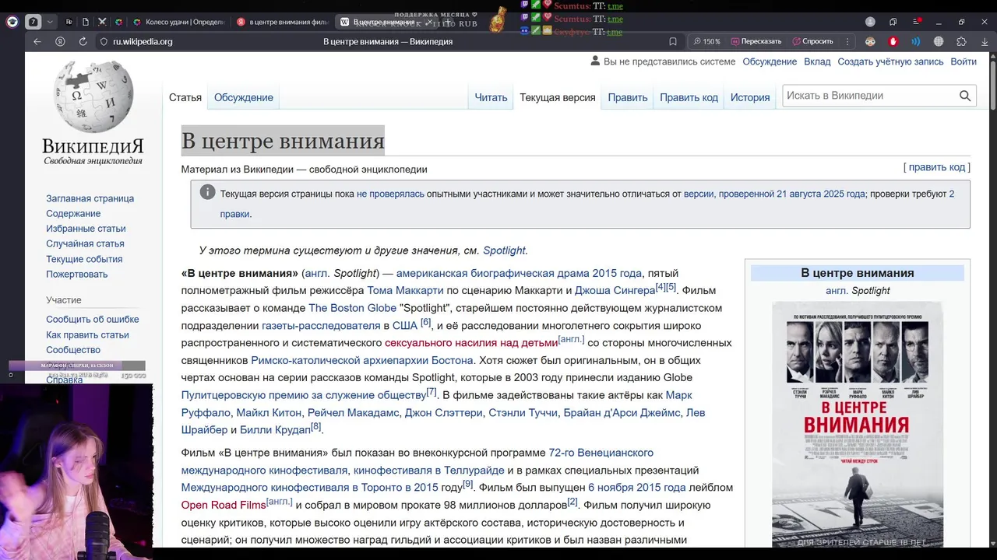Viewport: 997px width, 560px height.
Task: Go back using the browser back arrow
Action: (37, 41)
